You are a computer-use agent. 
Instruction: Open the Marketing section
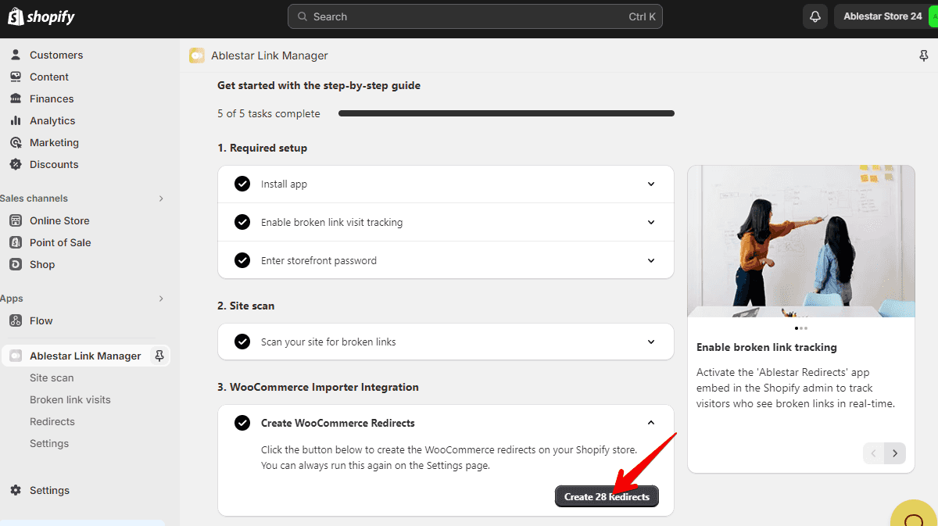54,142
